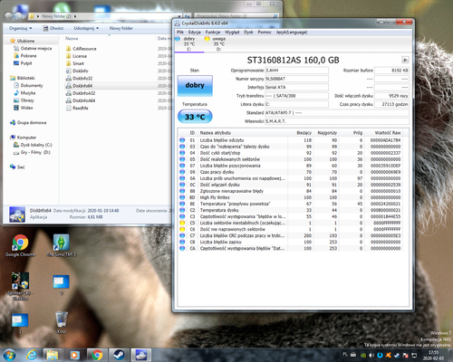
Task: Click the dobry health status button
Action: [x=195, y=86]
